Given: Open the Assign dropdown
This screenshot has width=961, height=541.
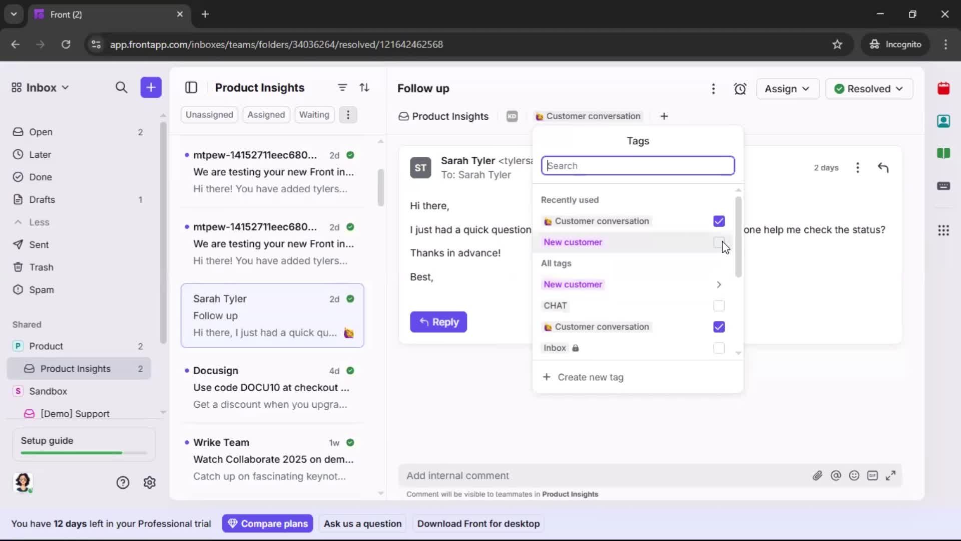Looking at the screenshot, I should [x=787, y=89].
